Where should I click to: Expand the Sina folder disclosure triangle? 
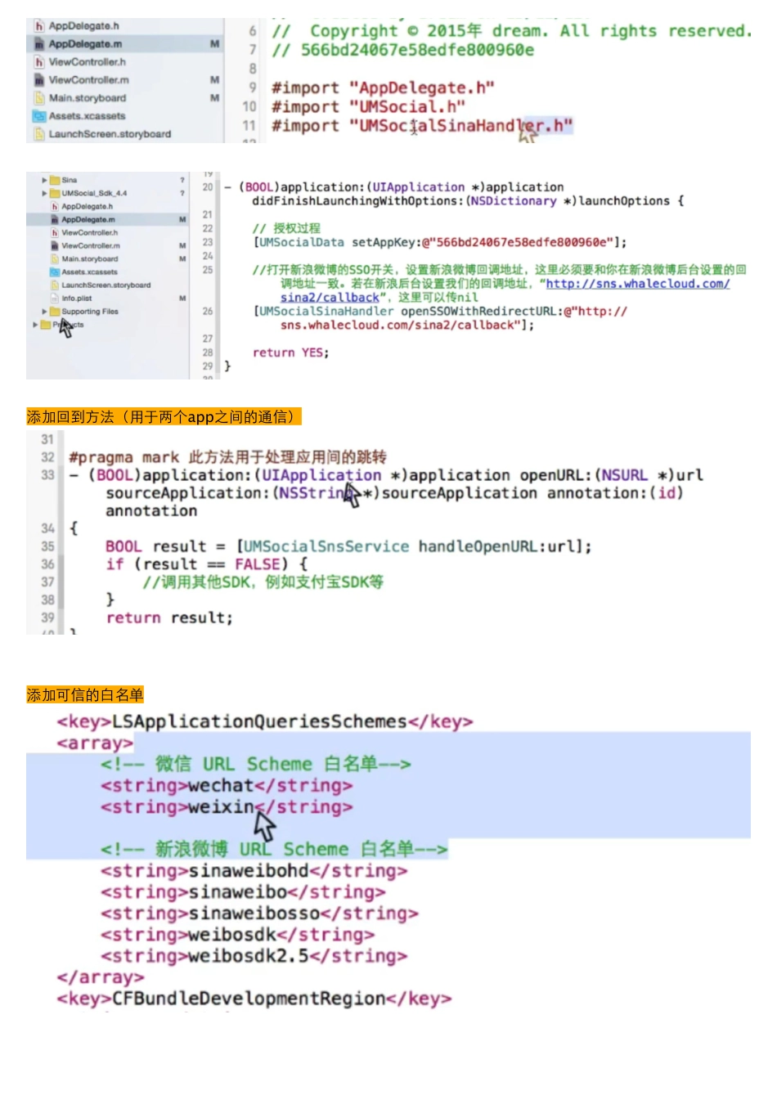pyautogui.click(x=44, y=180)
